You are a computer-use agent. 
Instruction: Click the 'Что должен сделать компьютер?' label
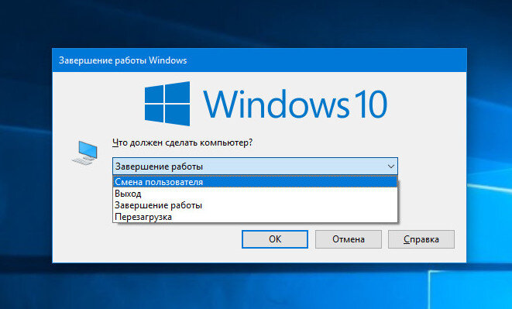(x=183, y=142)
